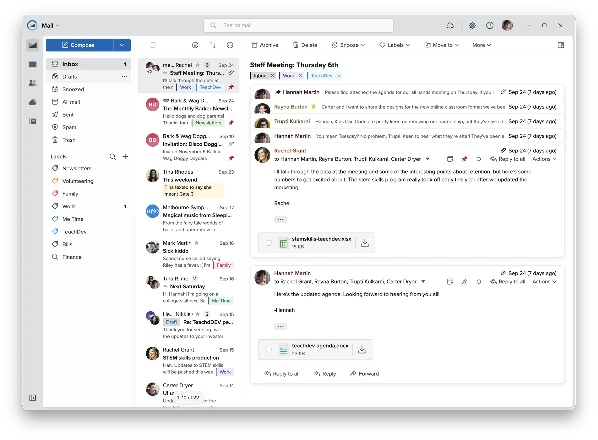Collapse the sidebar with bottom-left panel icon
Screen dimensions: 598x440
coord(33,398)
